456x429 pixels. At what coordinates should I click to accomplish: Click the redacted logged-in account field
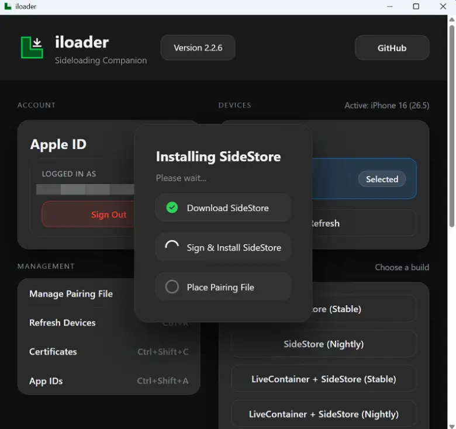[x=85, y=189]
